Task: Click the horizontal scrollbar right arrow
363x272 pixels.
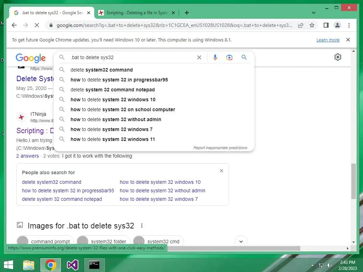Action: (347, 248)
